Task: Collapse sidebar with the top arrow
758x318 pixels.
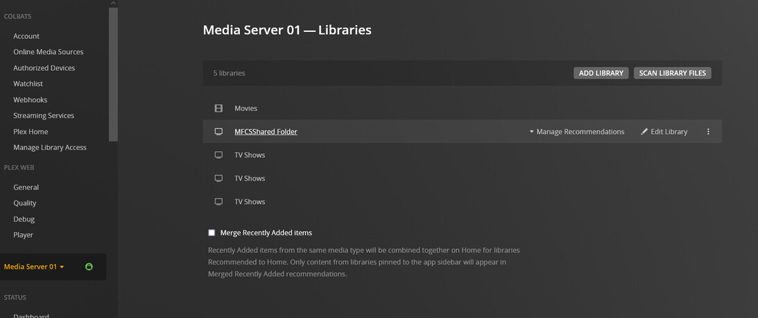Action: [x=113, y=3]
